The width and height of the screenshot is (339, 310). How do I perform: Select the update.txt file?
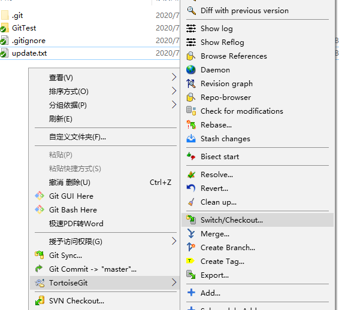(29, 53)
